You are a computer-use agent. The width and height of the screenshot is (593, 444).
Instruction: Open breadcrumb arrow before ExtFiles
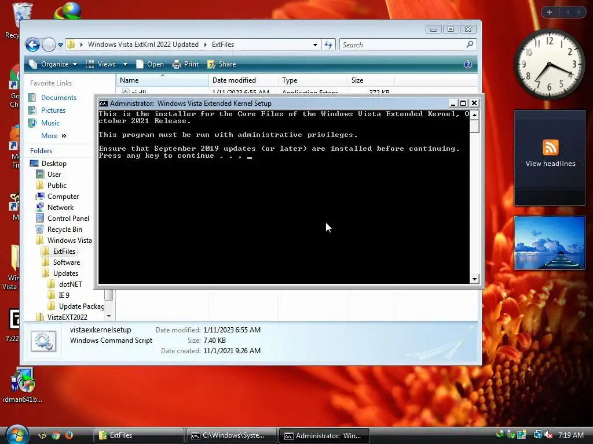[206, 45]
